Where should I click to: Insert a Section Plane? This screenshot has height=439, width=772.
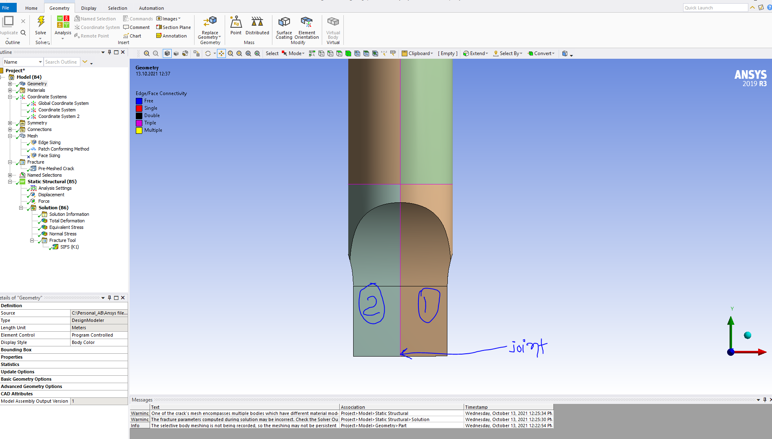(x=173, y=27)
